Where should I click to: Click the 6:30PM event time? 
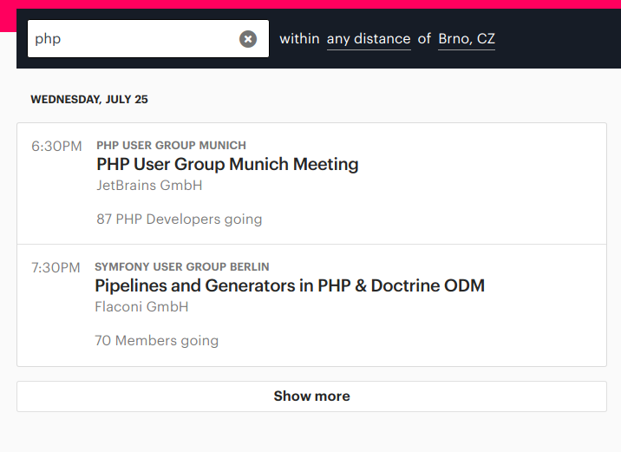tap(56, 146)
